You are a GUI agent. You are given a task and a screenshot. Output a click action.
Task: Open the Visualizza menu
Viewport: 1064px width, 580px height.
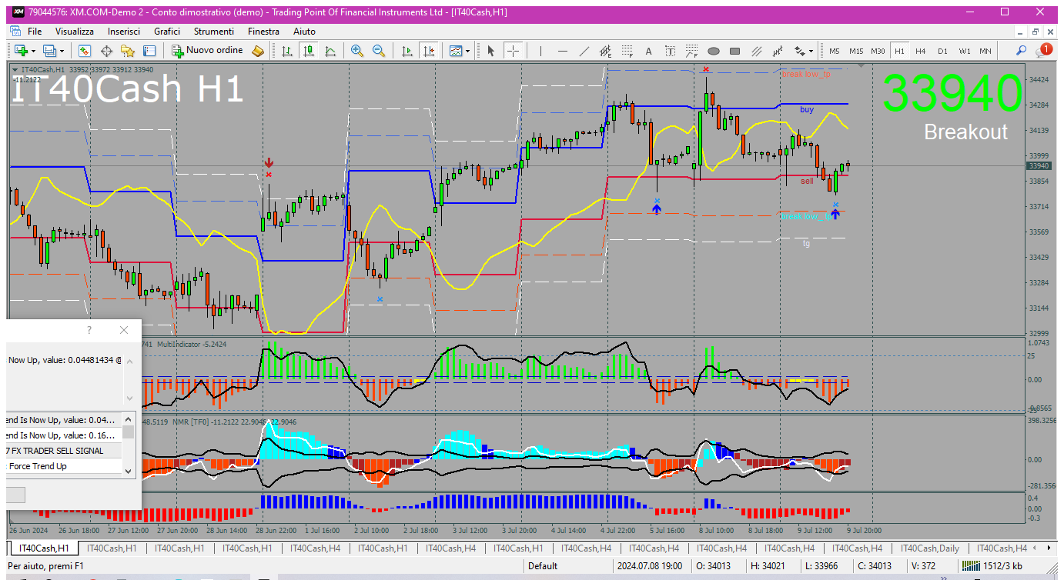(x=75, y=32)
